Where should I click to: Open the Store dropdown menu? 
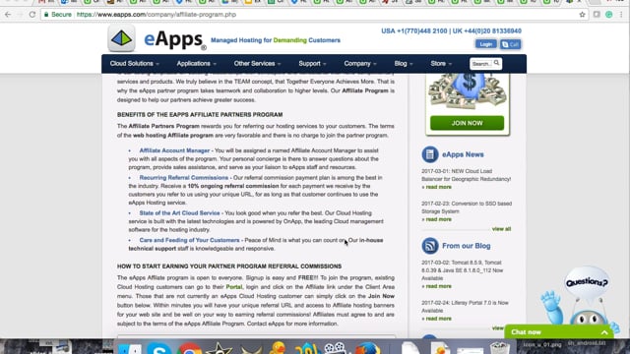441,63
